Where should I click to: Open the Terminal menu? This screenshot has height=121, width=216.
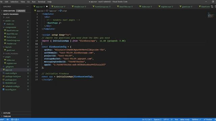pos(42,2)
